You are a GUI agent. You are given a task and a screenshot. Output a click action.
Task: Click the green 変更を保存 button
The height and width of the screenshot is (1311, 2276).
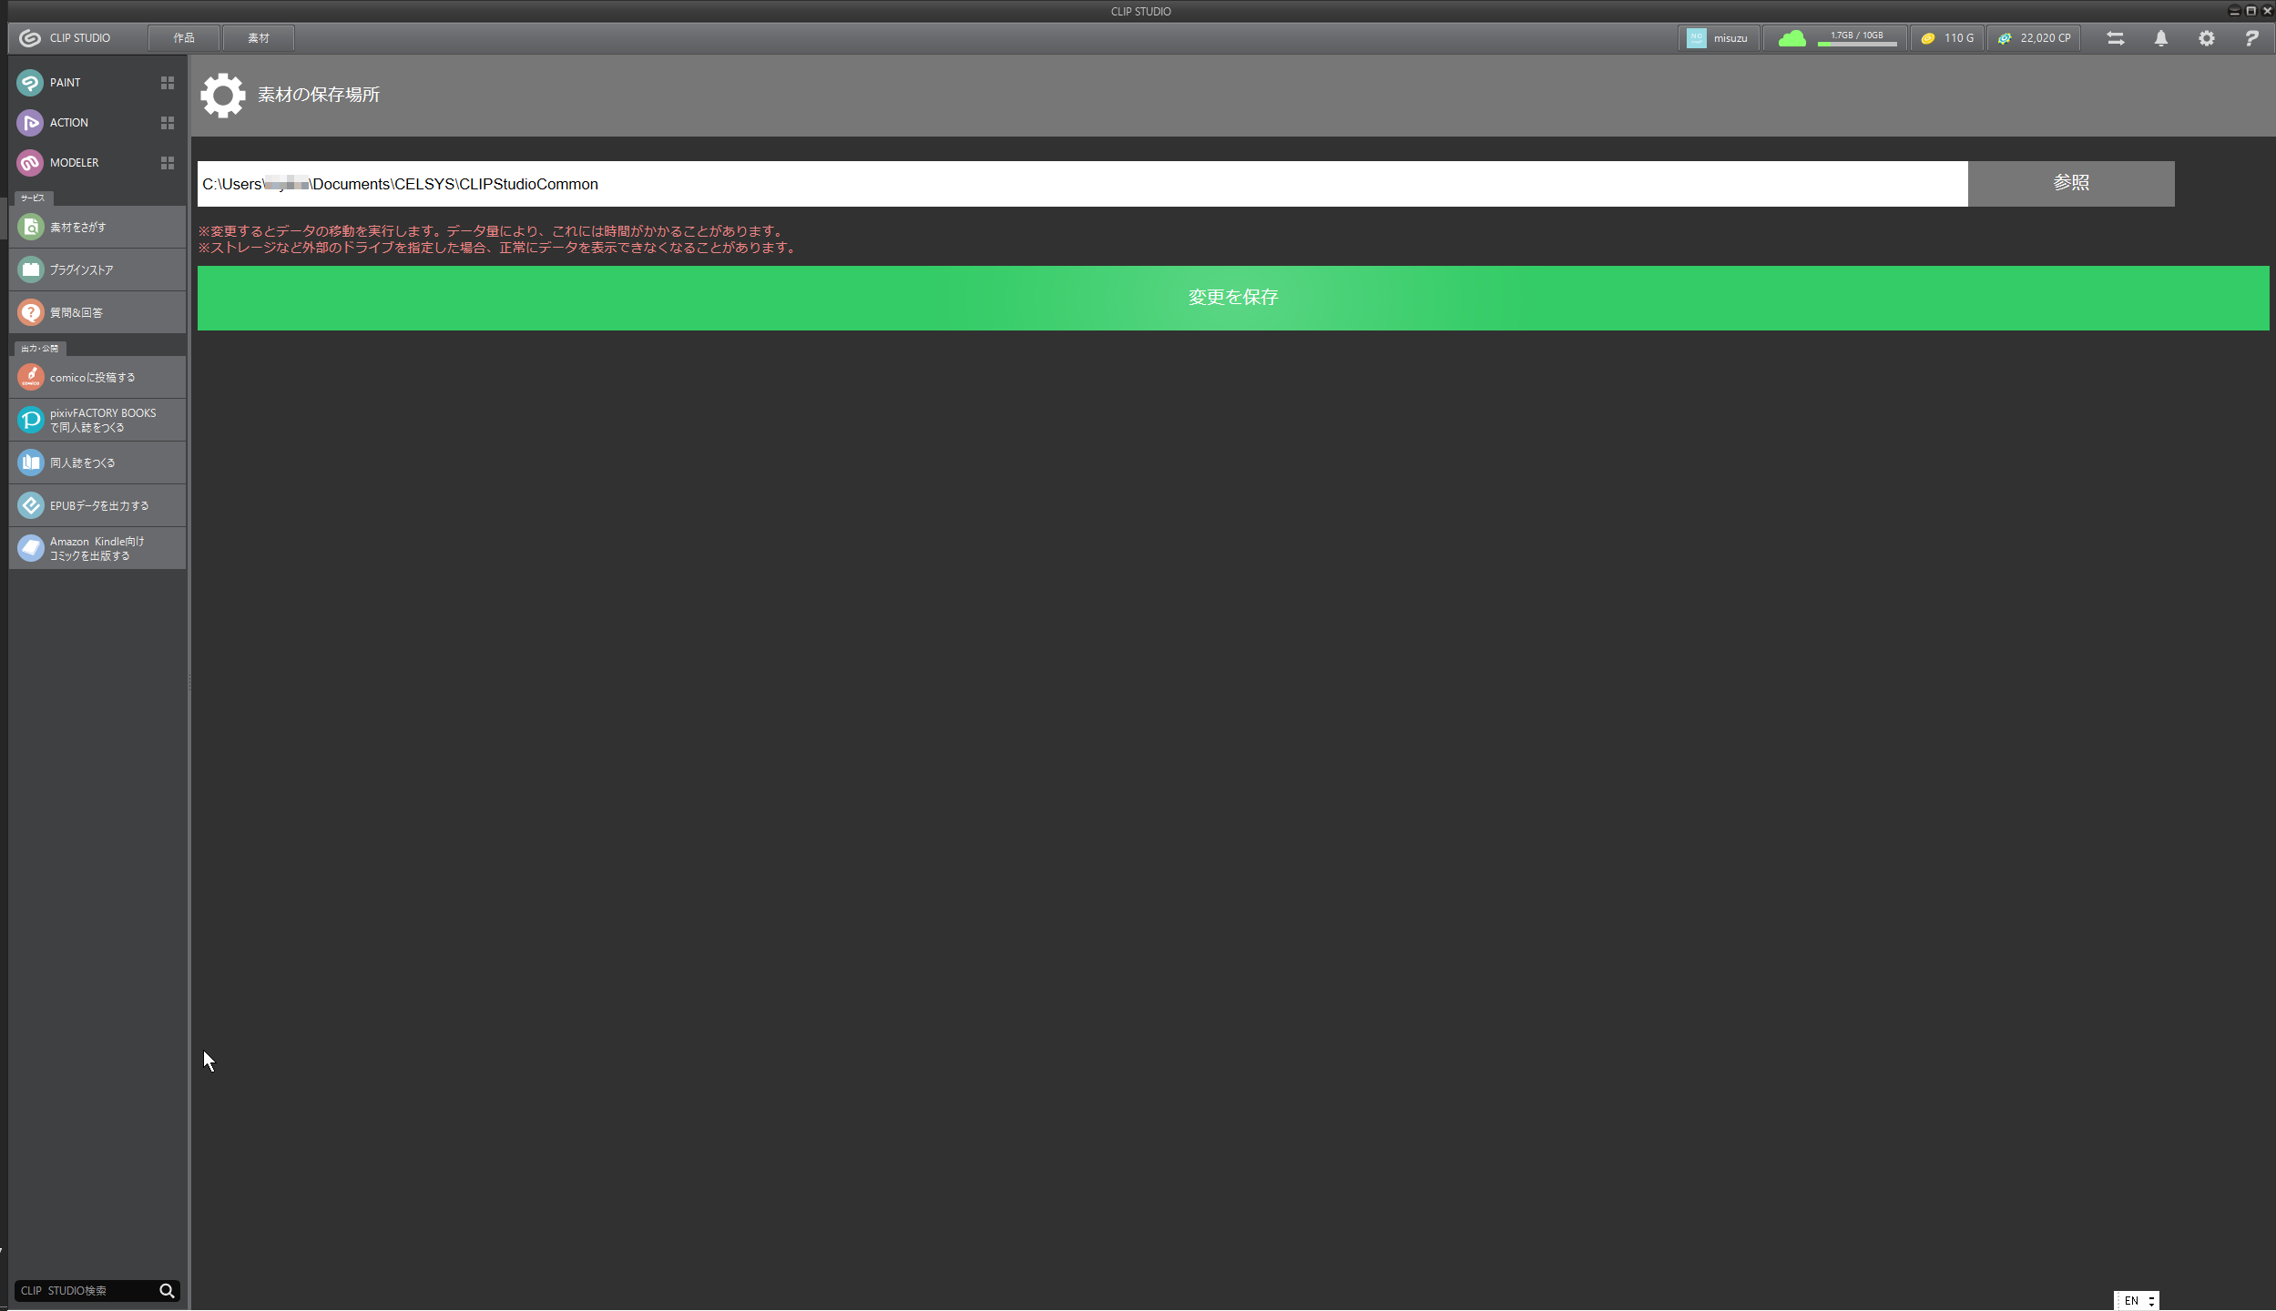1232,298
